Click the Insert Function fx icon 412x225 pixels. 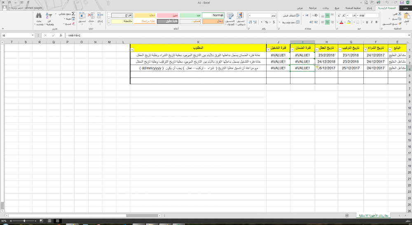point(60,35)
